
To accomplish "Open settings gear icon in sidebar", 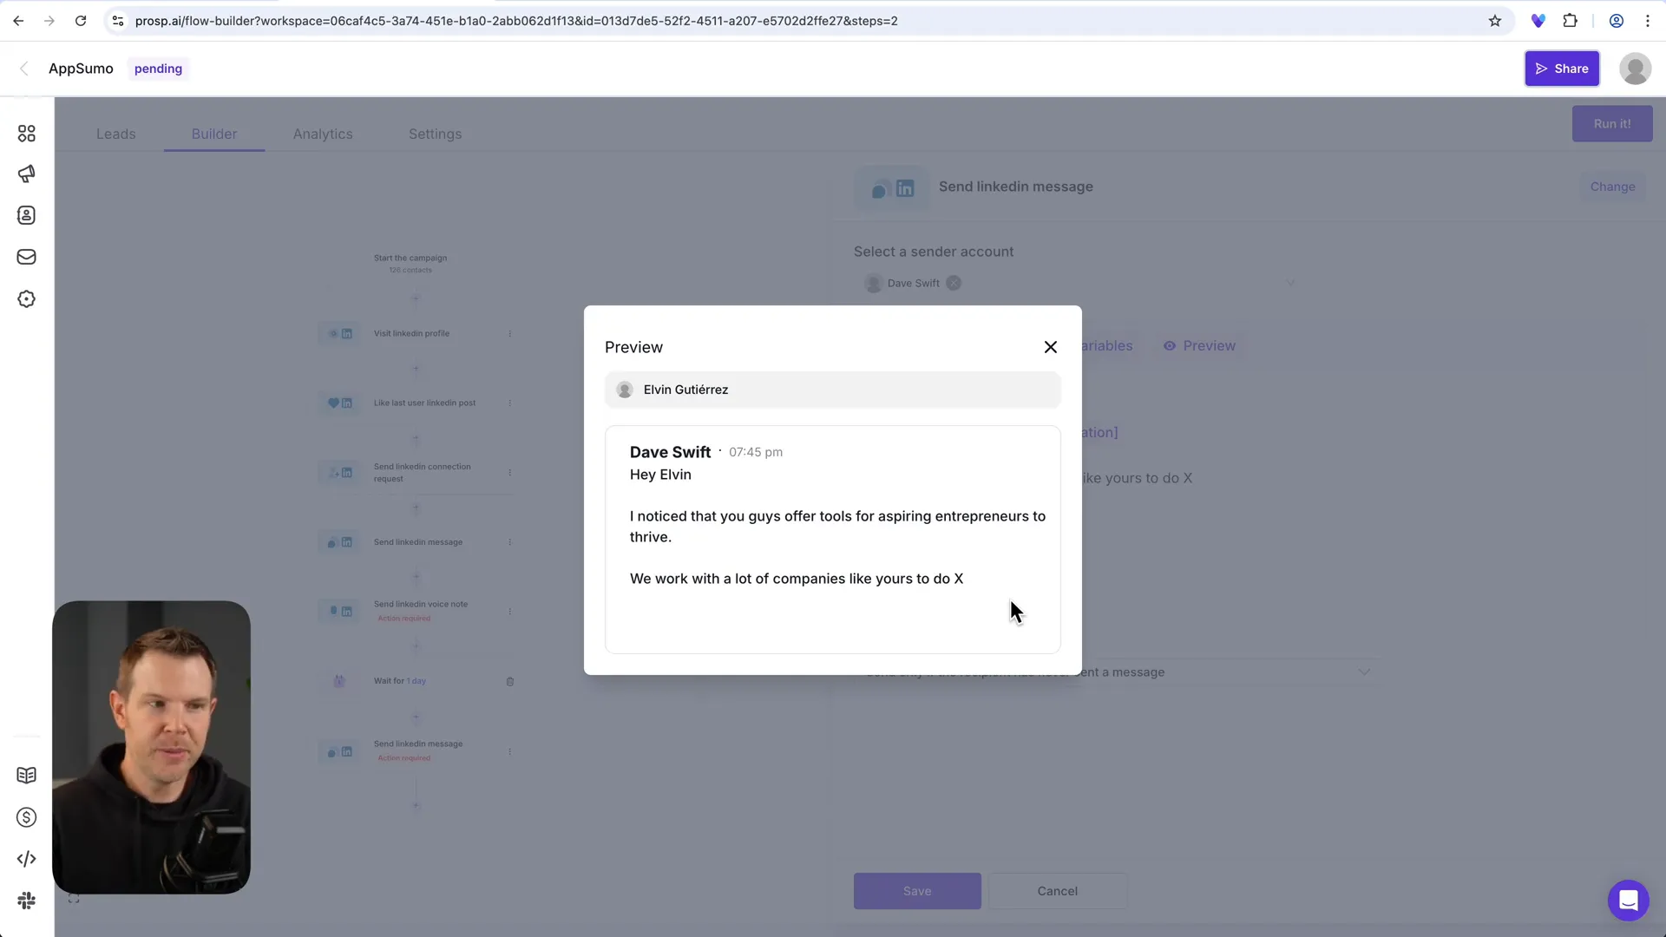I will [26, 298].
